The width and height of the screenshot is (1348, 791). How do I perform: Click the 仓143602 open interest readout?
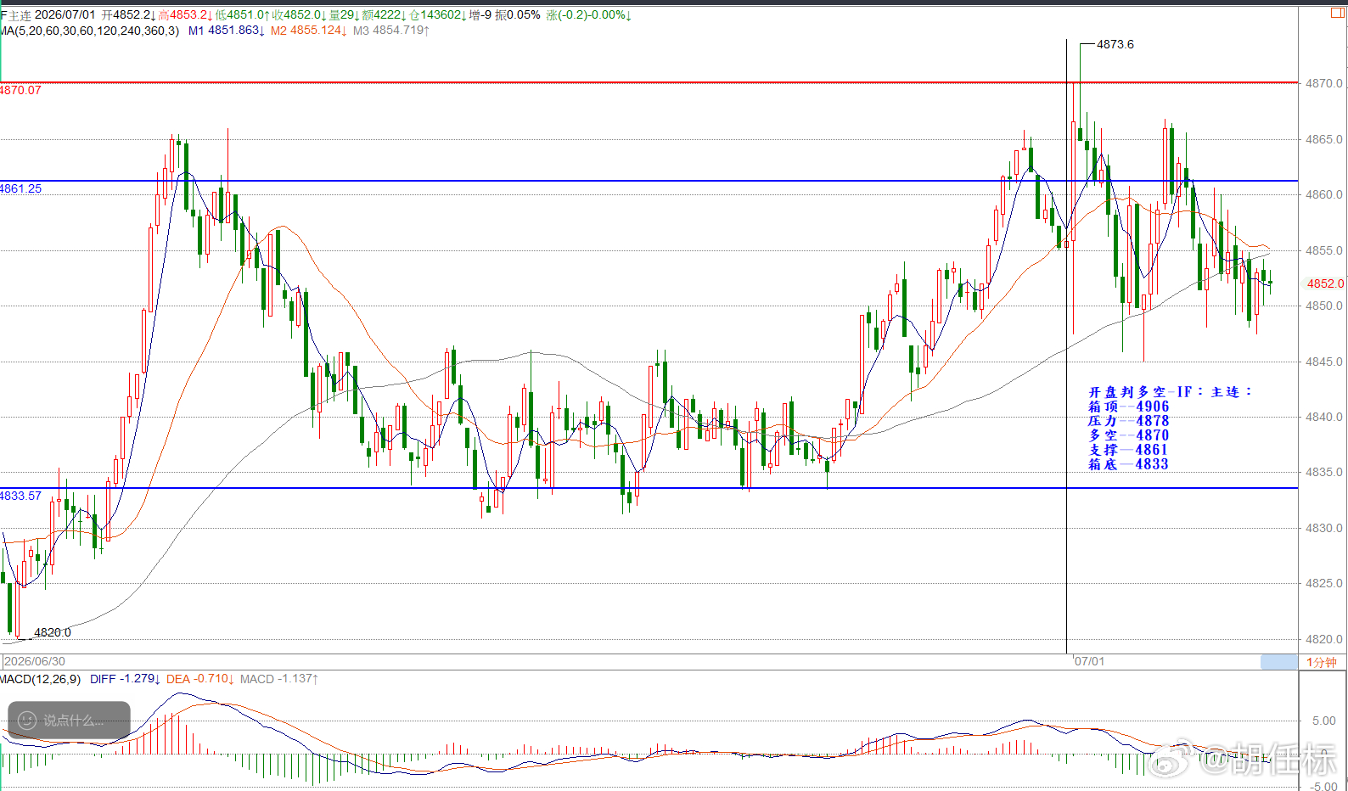[x=438, y=15]
